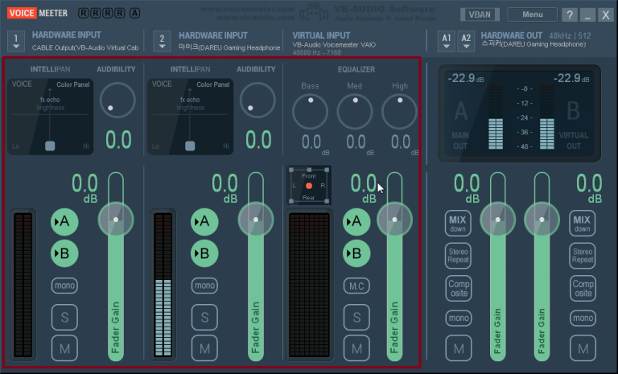Click the virtual out B fader knob

pyautogui.click(x=542, y=220)
